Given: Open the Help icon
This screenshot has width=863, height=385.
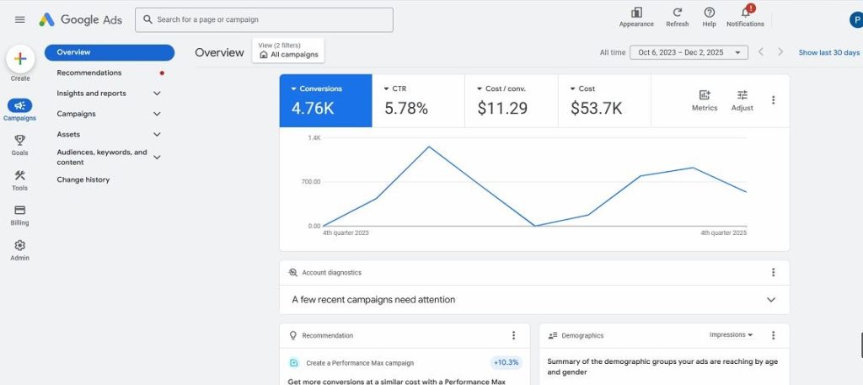Looking at the screenshot, I should click(x=709, y=13).
